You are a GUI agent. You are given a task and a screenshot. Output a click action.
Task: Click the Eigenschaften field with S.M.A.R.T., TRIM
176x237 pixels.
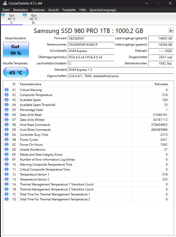pyautogui.click(x=121, y=76)
